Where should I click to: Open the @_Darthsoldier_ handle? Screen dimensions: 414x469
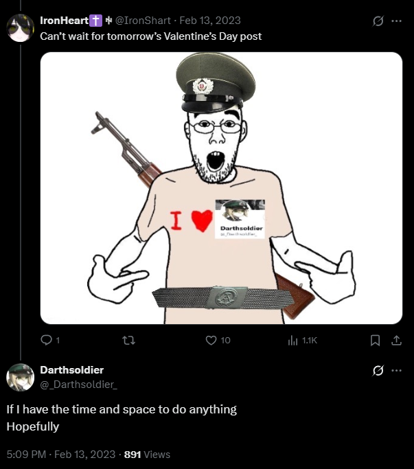(x=79, y=385)
